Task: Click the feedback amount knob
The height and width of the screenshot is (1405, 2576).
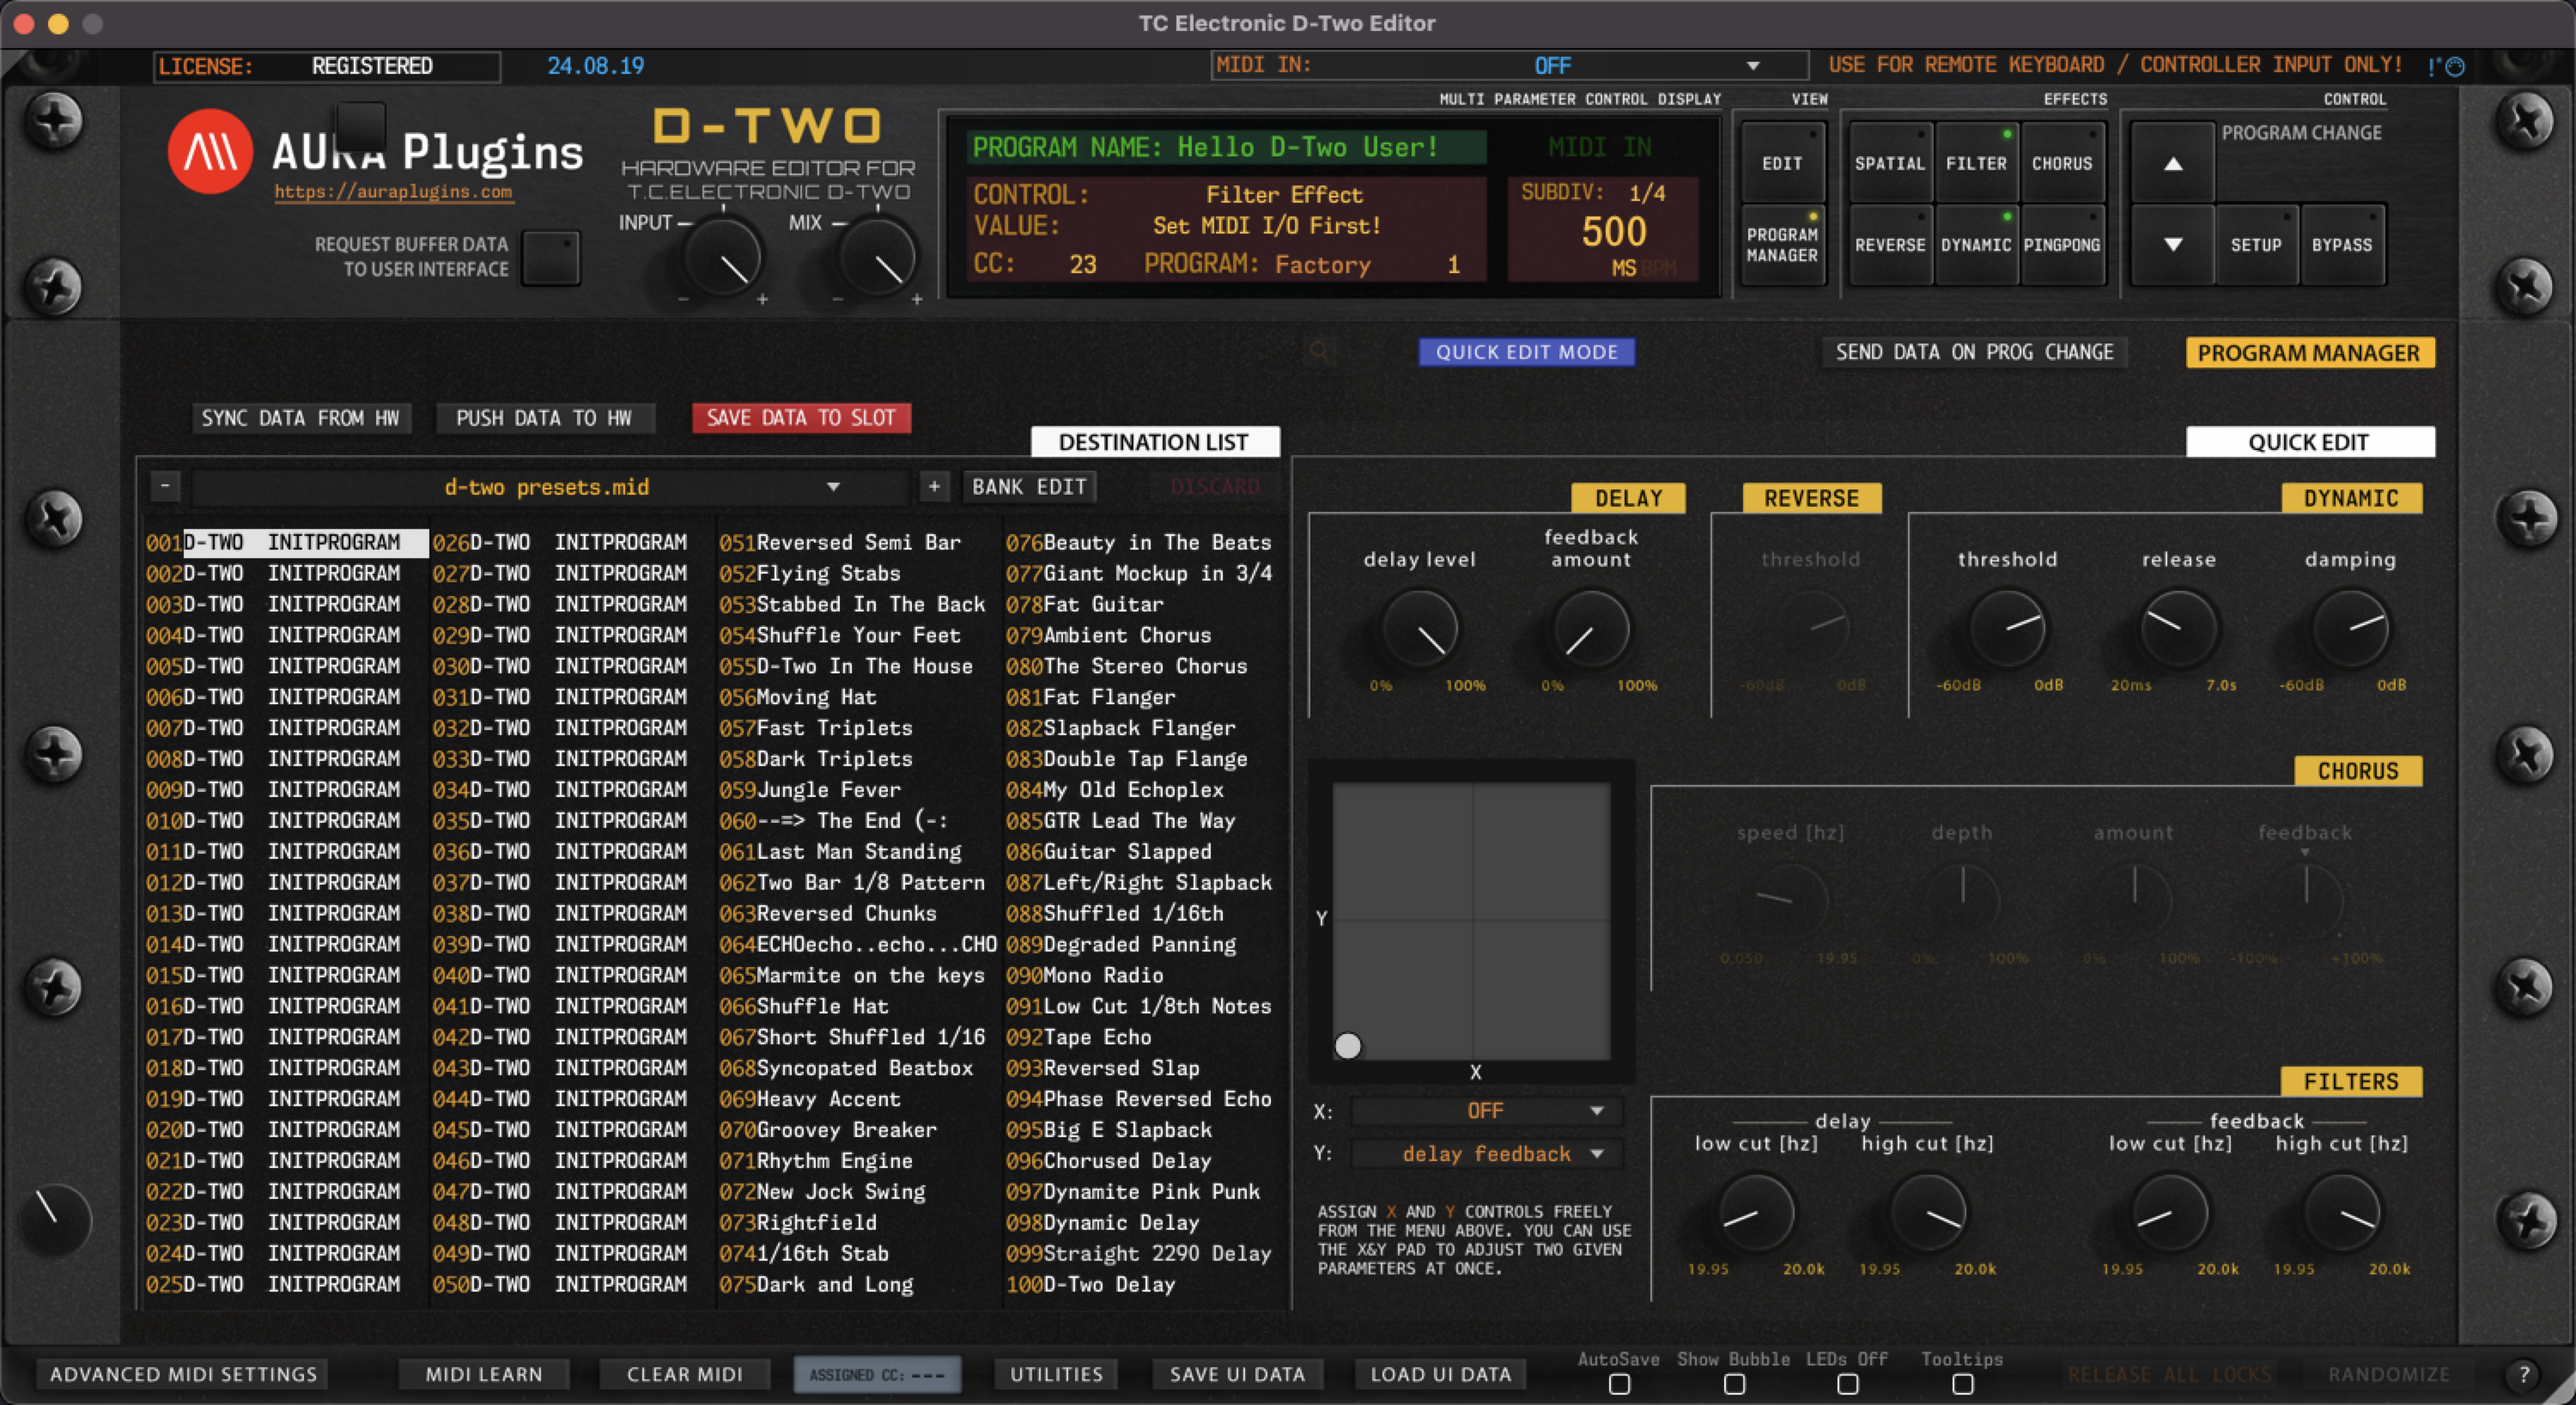Action: (1591, 630)
